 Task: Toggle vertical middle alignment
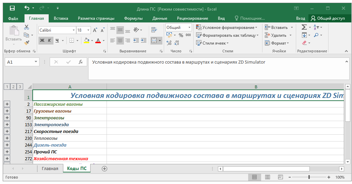[120, 30]
